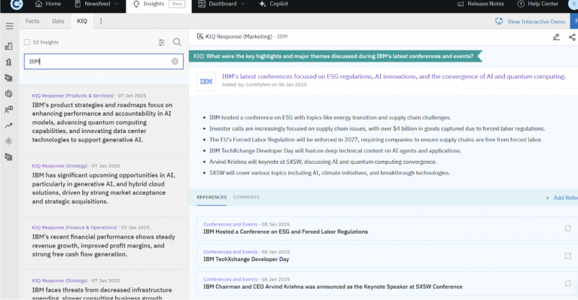Screen dimensions: 578x300
Task: Open the gear settings sidebar icon
Action: [8, 94]
